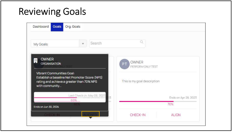Click the Vibrant Communities Goal text
This screenshot has height=132, width=233.
coord(55,73)
